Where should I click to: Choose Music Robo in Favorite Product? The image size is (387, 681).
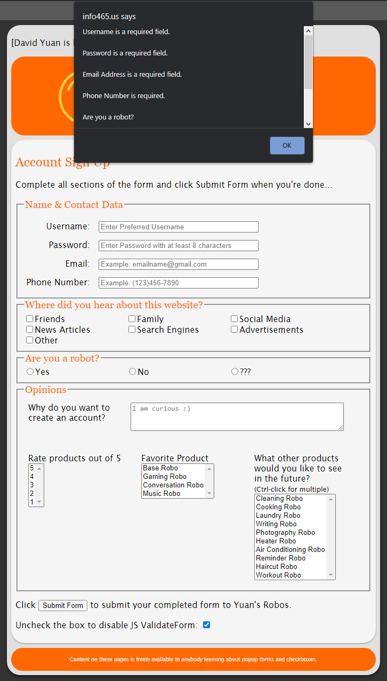(x=173, y=494)
